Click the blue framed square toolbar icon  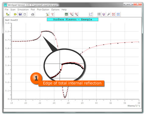coord(118,14)
